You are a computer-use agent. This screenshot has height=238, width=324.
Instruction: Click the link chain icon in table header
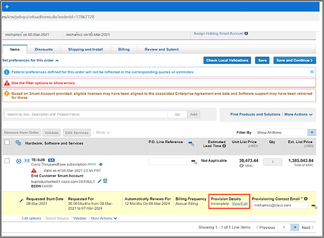click(x=18, y=143)
